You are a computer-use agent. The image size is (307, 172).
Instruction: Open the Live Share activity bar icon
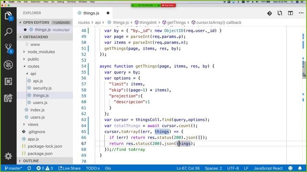pyautogui.click(x=8, y=98)
